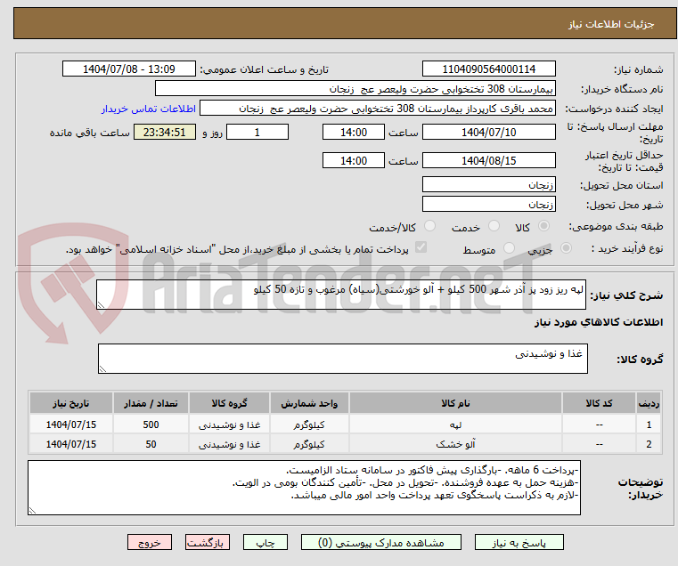This screenshot has width=678, height=566.
Task: Click the استان محل تحویل field
Action: (x=488, y=184)
